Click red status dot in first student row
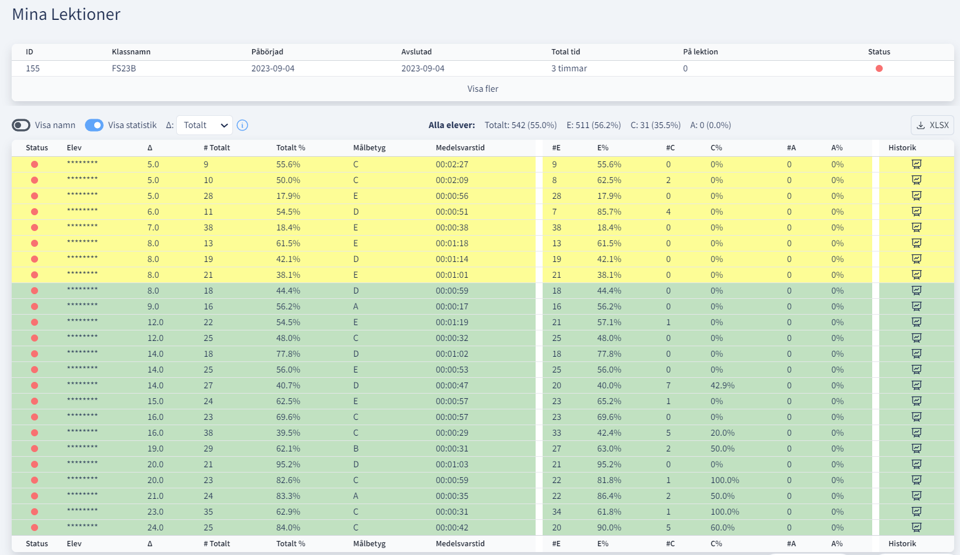The width and height of the screenshot is (960, 555). [x=35, y=164]
